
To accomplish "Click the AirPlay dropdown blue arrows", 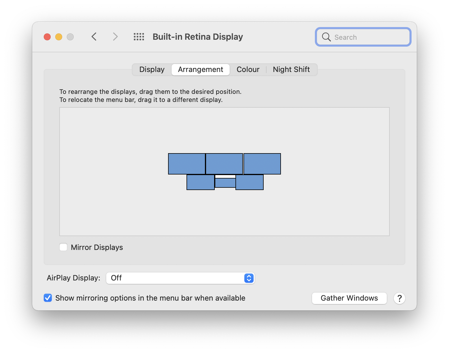I will click(x=249, y=278).
